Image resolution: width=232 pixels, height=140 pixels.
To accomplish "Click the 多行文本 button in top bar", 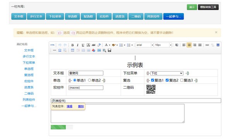I will [x=36, y=16].
